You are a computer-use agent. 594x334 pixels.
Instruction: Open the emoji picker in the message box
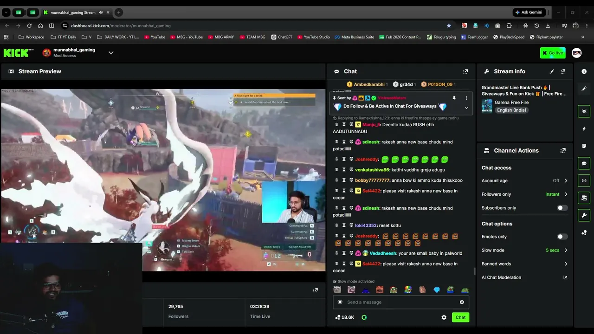462,302
